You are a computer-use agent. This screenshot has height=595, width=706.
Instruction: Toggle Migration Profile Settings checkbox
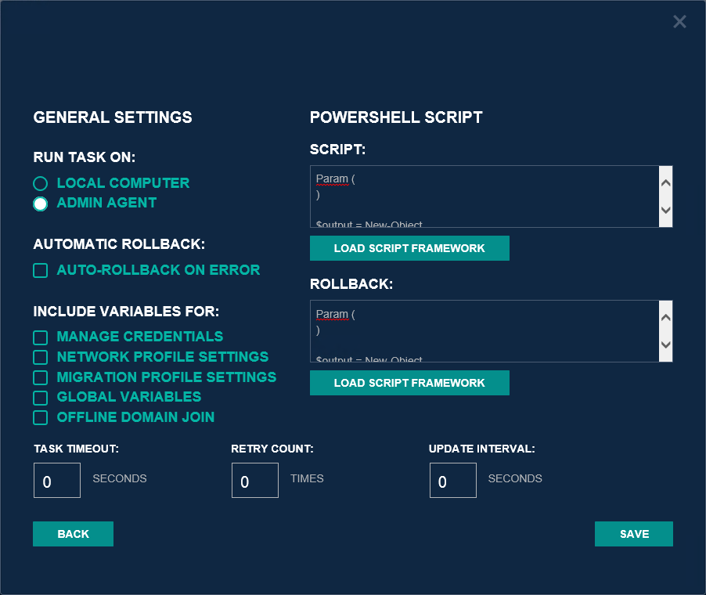pos(41,378)
